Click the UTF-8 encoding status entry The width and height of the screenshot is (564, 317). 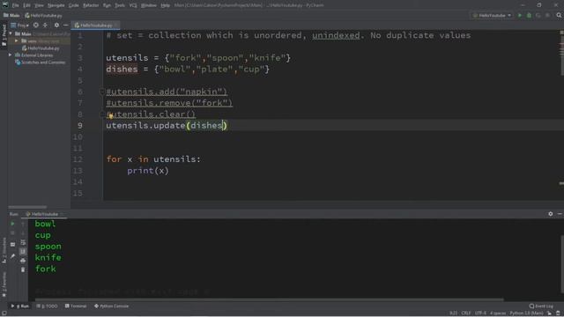click(x=480, y=313)
